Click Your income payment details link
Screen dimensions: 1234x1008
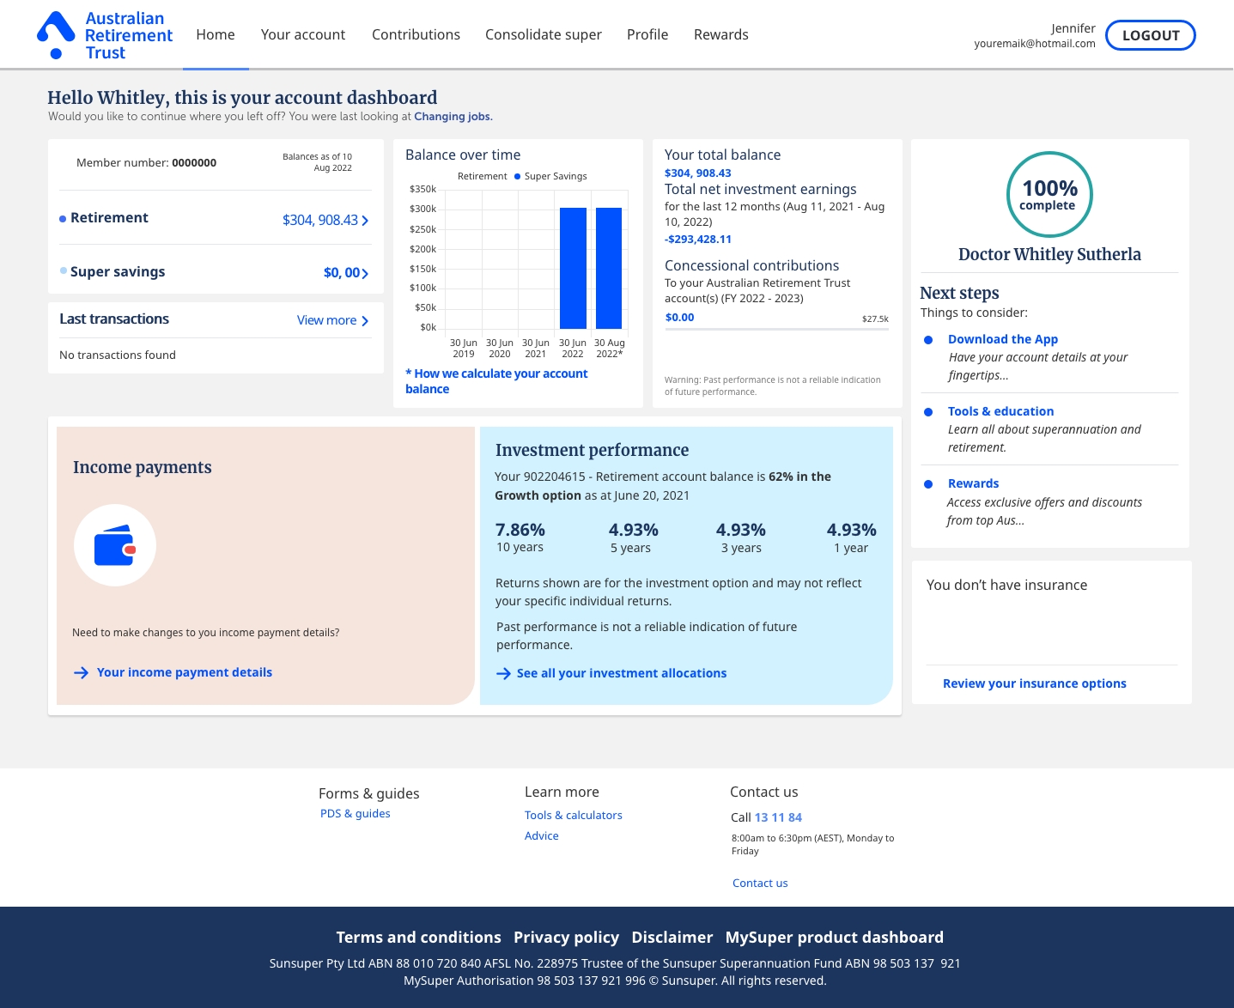pos(185,672)
